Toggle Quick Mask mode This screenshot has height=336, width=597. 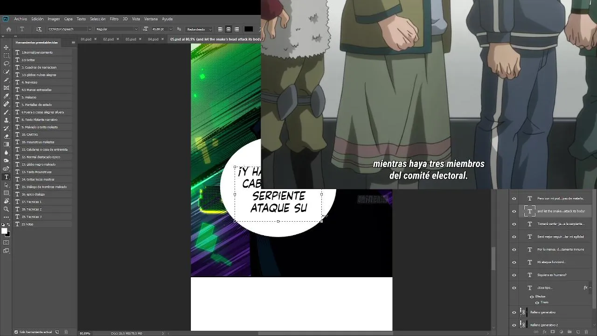[6, 243]
